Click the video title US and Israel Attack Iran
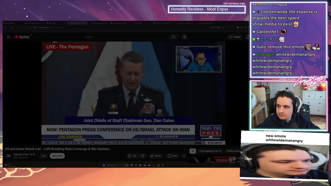The width and height of the screenshot is (331, 186). point(57,149)
